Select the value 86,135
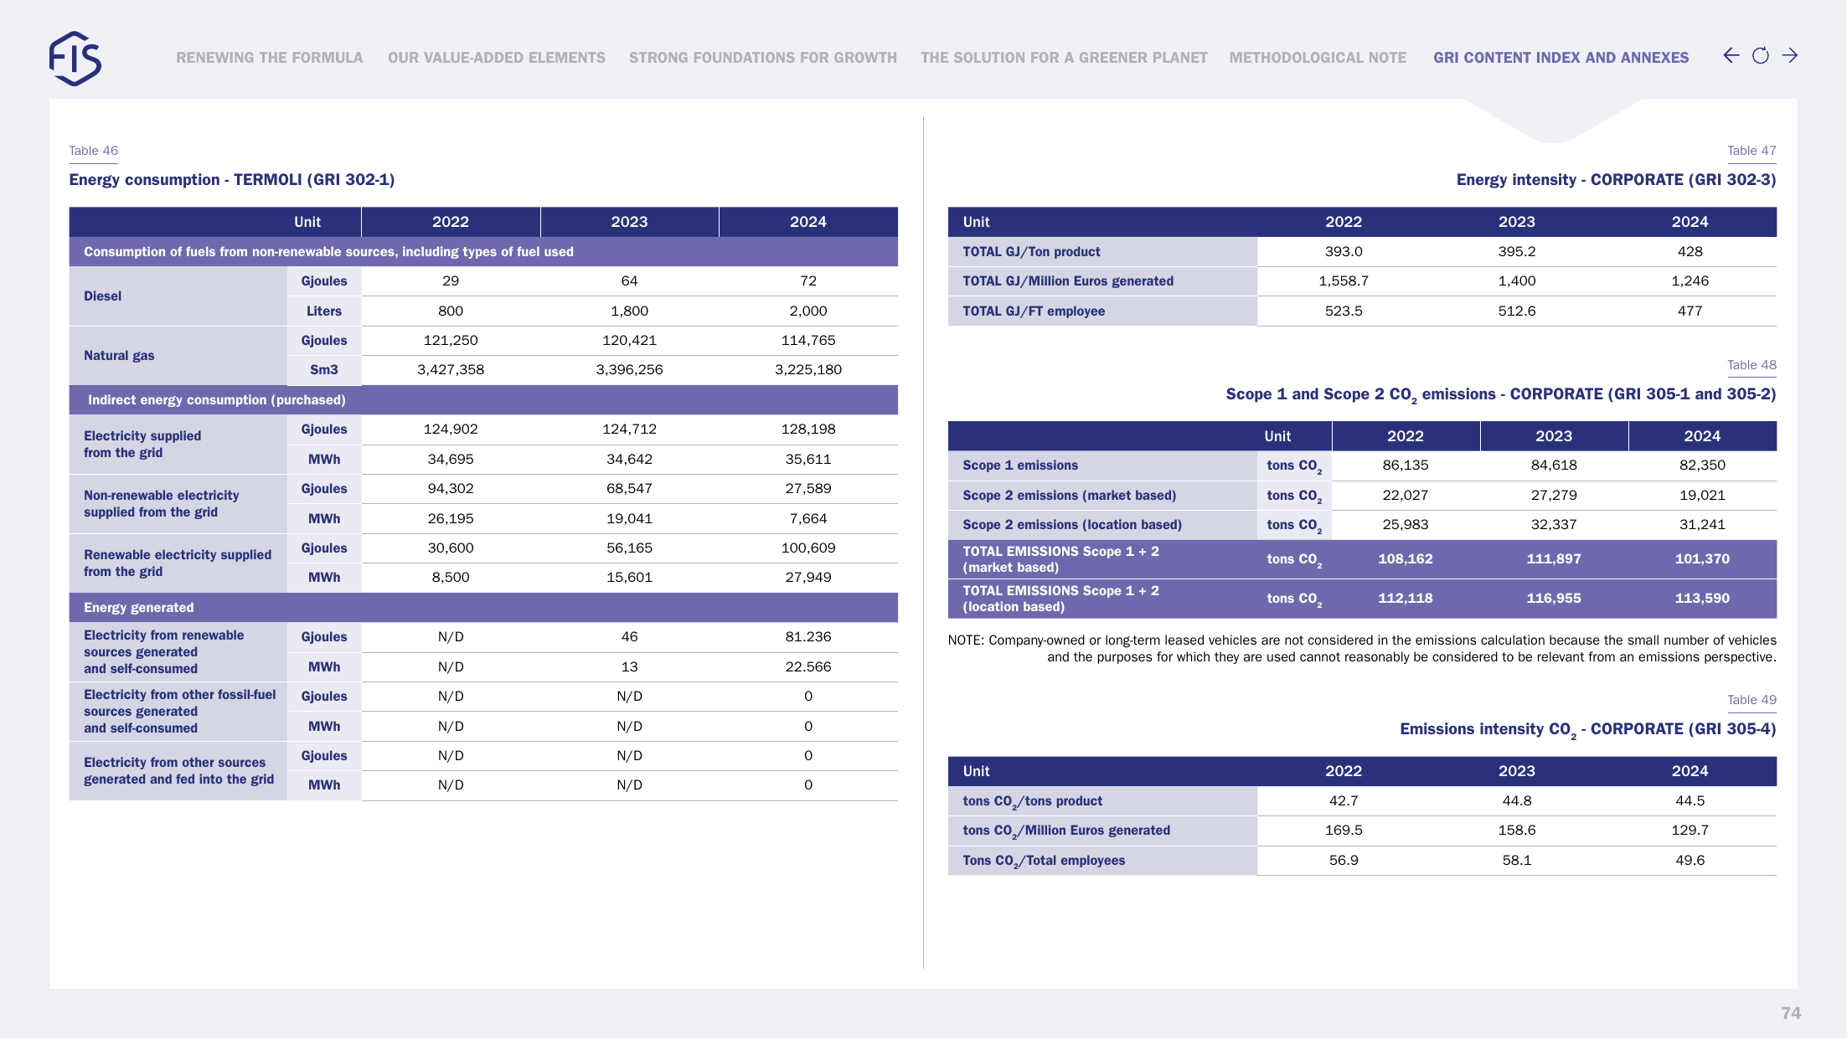 1406,465
